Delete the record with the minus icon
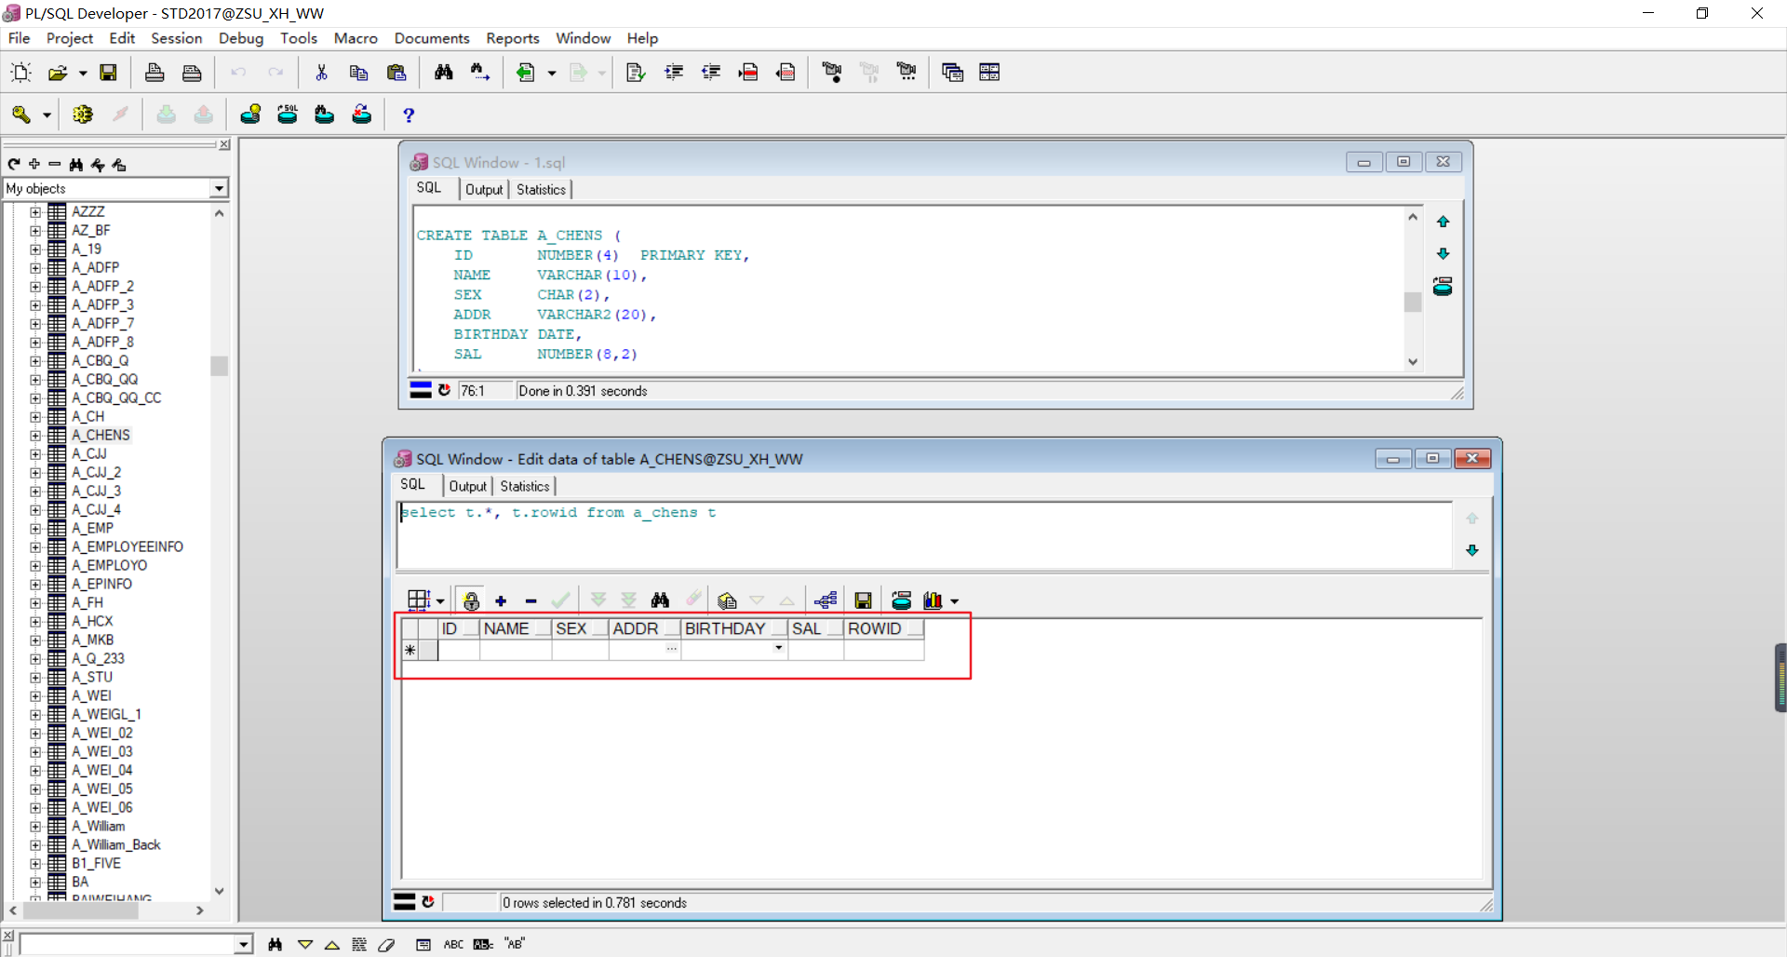 click(531, 600)
